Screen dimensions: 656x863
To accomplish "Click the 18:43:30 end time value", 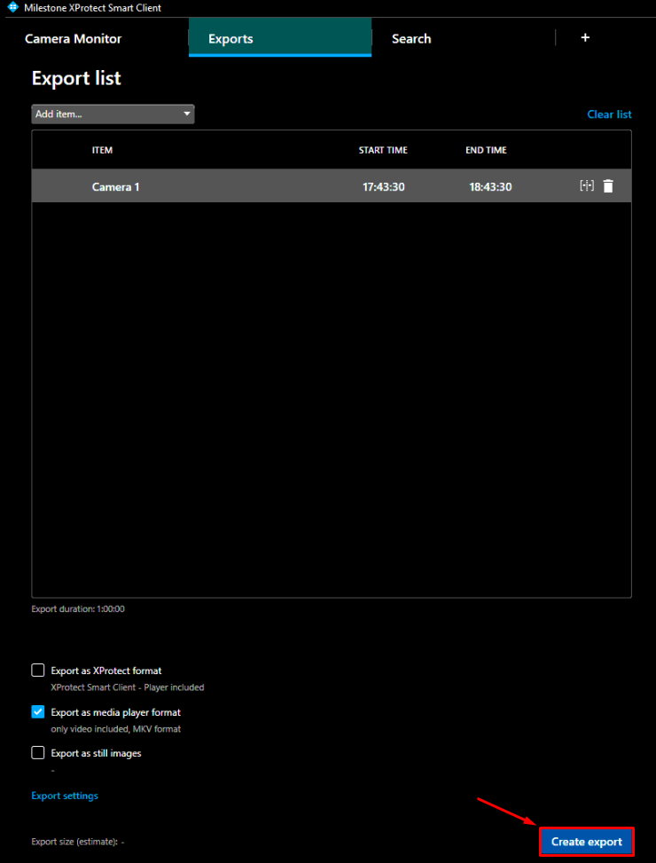I will [x=490, y=187].
